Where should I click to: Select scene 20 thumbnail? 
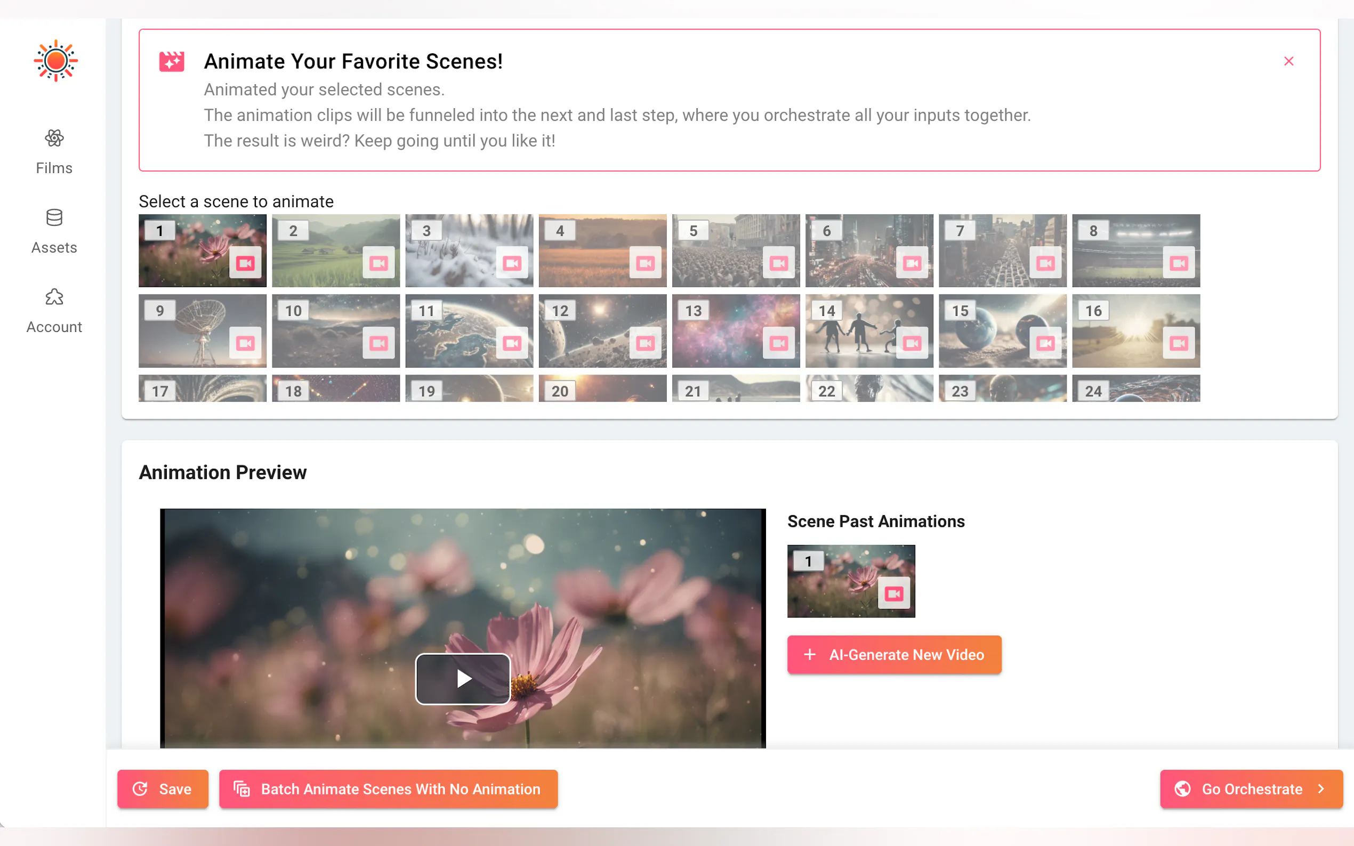coord(602,388)
